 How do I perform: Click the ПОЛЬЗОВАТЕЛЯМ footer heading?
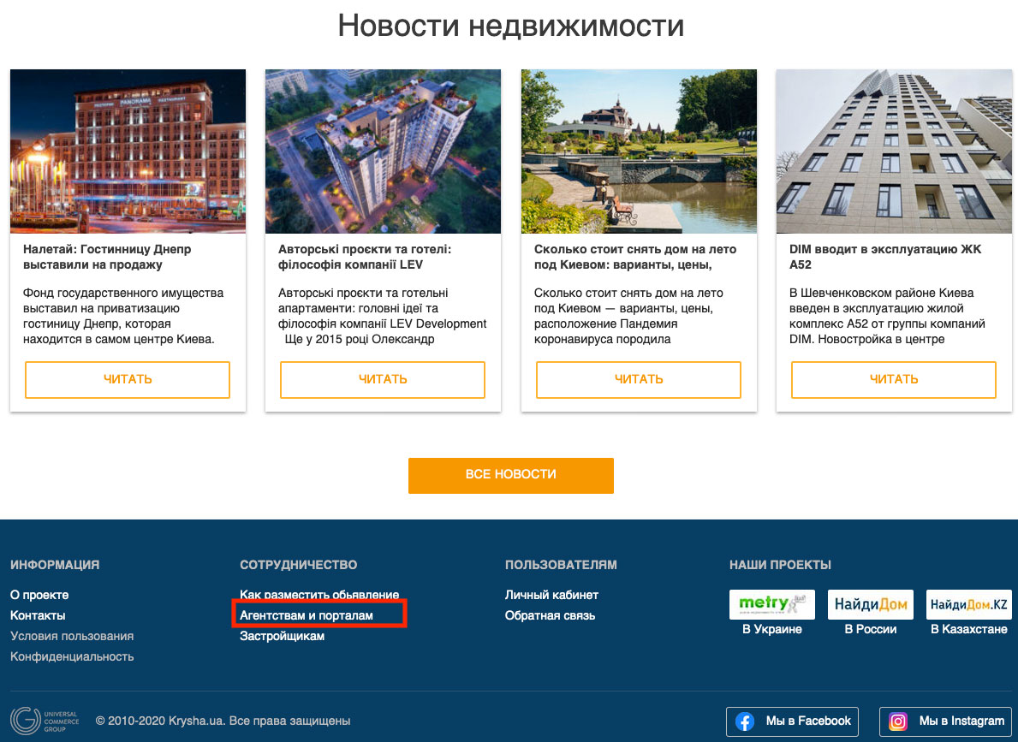561,565
